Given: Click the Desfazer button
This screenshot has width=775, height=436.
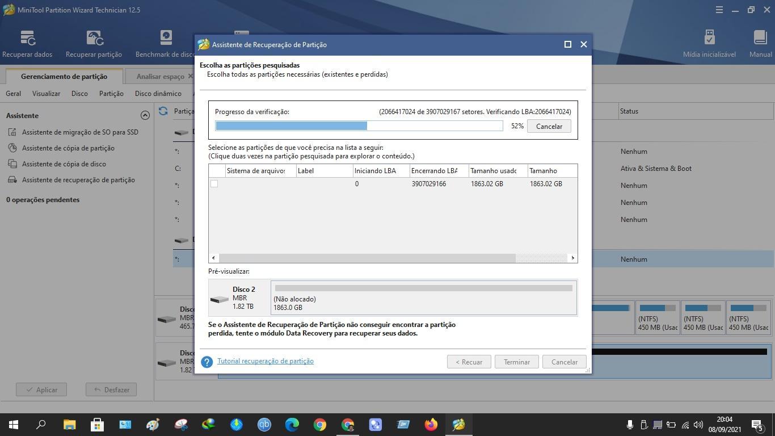Looking at the screenshot, I should [x=111, y=389].
